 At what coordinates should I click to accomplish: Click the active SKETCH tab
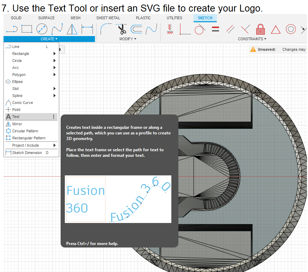(205, 18)
